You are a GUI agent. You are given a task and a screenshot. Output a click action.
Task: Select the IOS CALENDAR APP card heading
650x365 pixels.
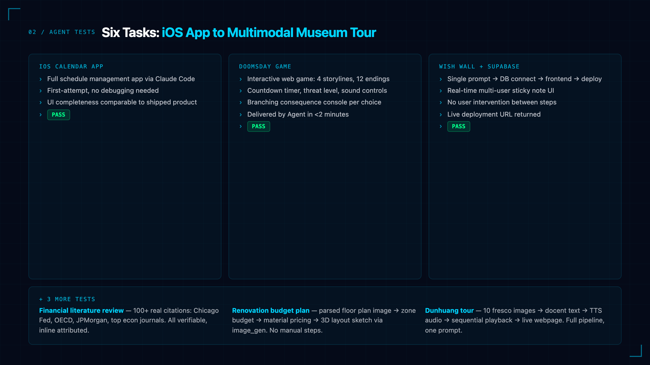coord(71,66)
